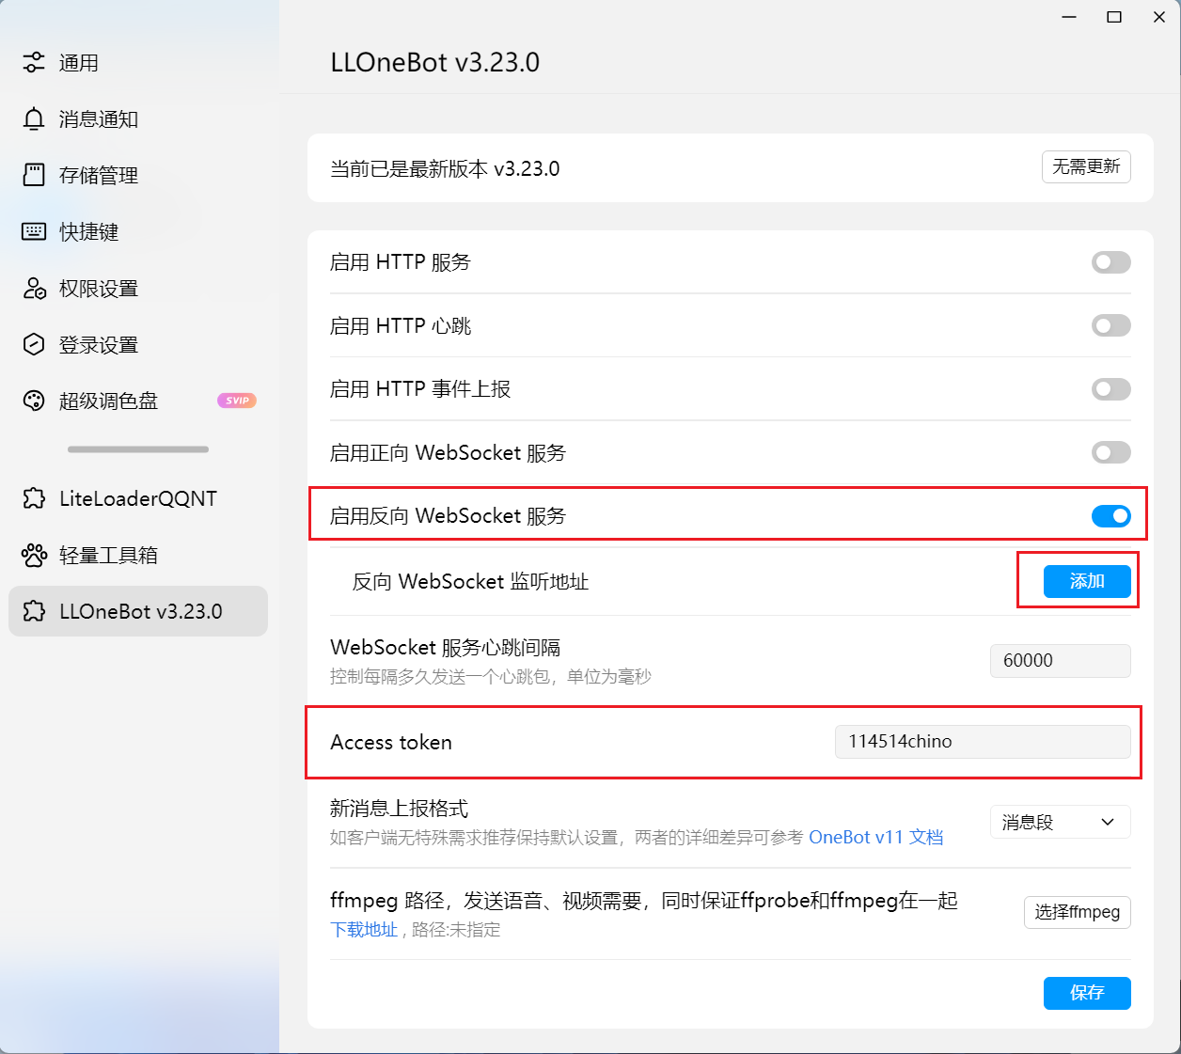Screen dimensions: 1181x1054
Task: Go to 存储管理 in the sidebar
Action: [x=138, y=175]
